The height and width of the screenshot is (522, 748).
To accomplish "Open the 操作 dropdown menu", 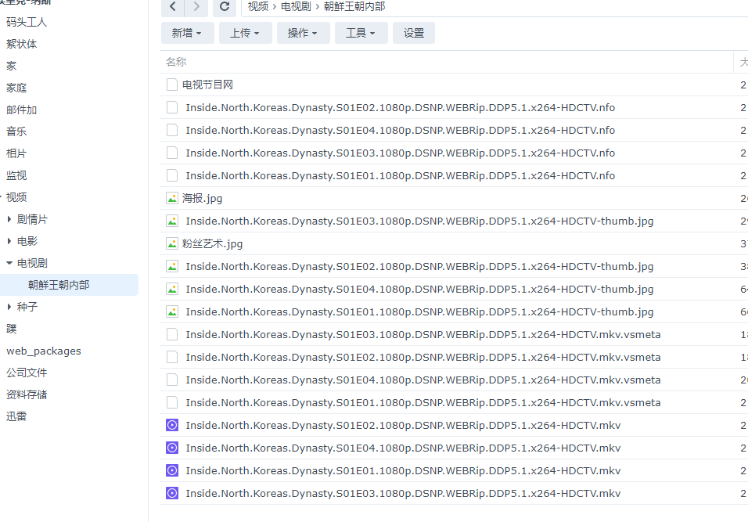I will 303,33.
